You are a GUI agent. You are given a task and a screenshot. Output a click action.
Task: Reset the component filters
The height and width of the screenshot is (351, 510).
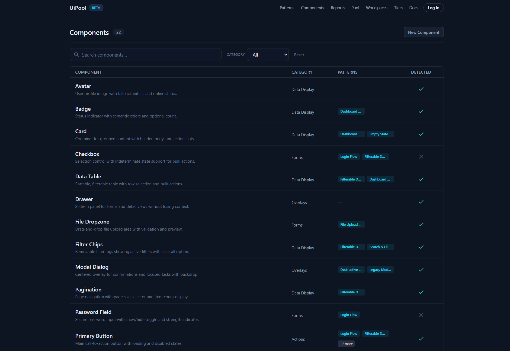[299, 55]
